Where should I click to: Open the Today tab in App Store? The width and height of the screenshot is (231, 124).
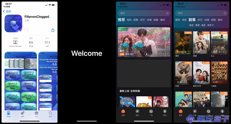[x=8, y=114]
